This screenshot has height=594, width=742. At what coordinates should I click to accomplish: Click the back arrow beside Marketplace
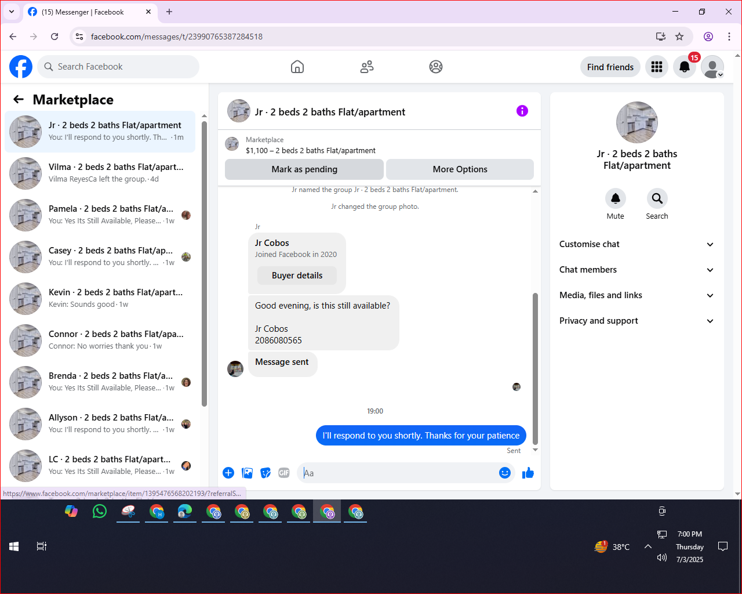click(19, 99)
